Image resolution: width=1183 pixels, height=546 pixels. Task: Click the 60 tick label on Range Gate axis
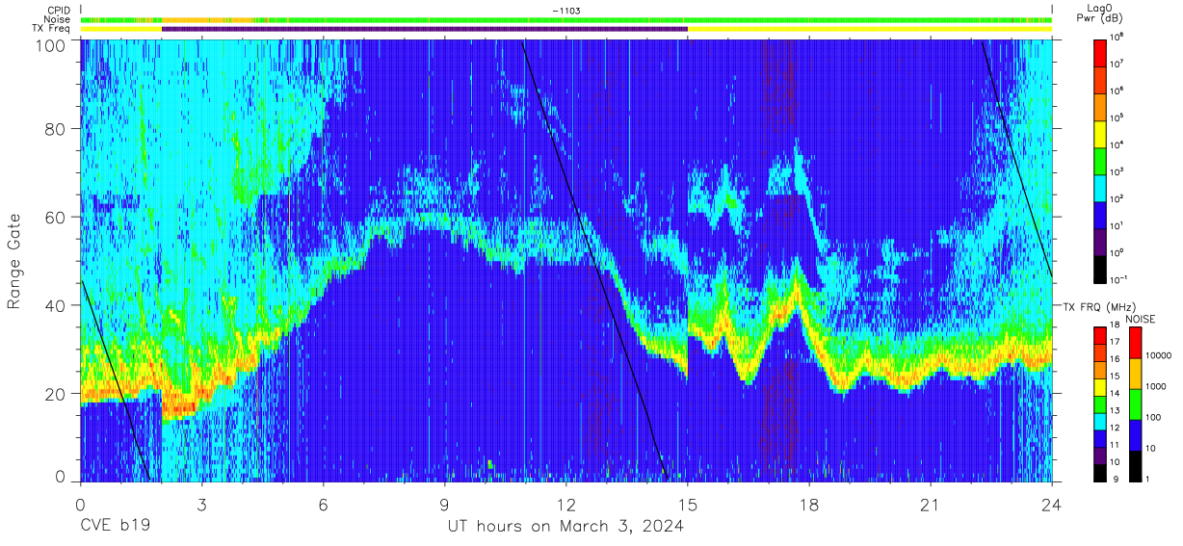pyautogui.click(x=55, y=218)
